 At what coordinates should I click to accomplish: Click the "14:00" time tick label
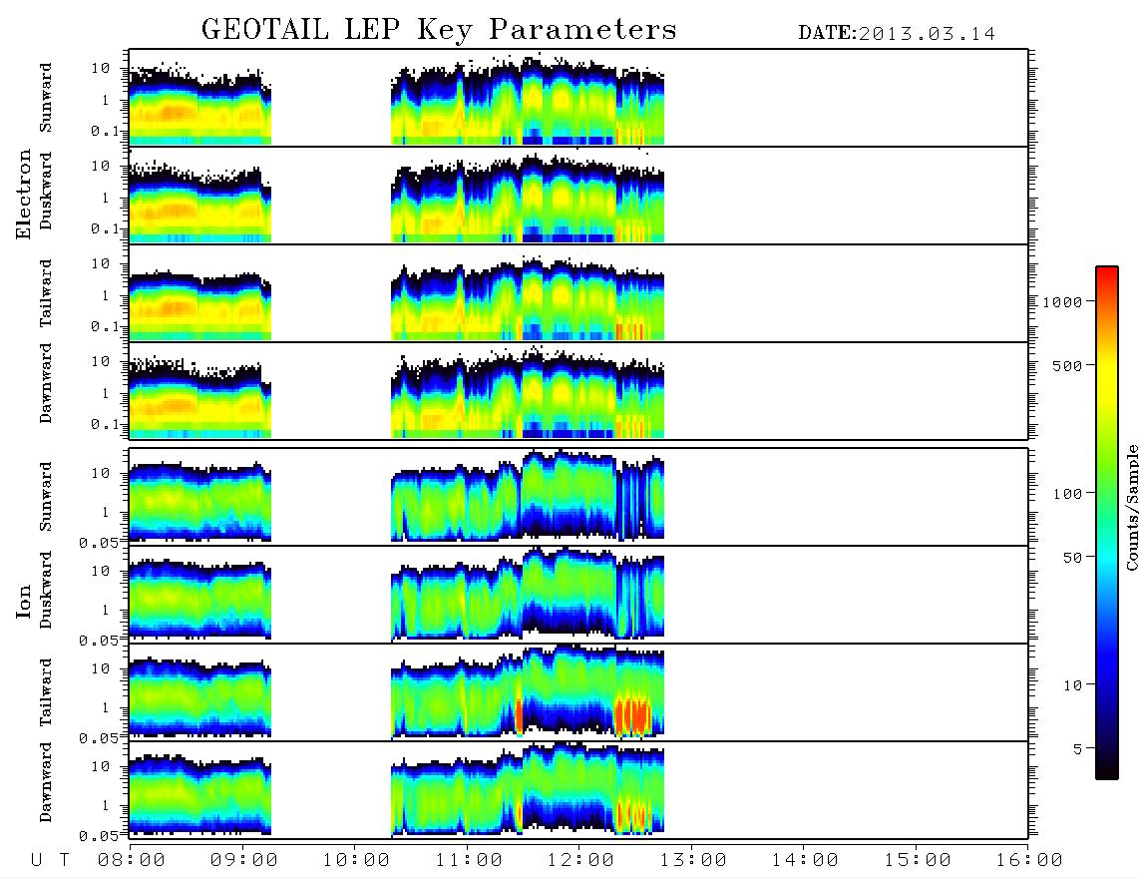pos(805,861)
